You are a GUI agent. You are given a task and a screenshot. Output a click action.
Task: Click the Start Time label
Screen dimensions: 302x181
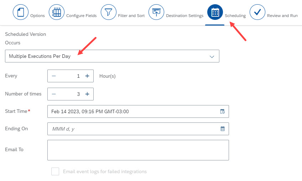(16, 111)
